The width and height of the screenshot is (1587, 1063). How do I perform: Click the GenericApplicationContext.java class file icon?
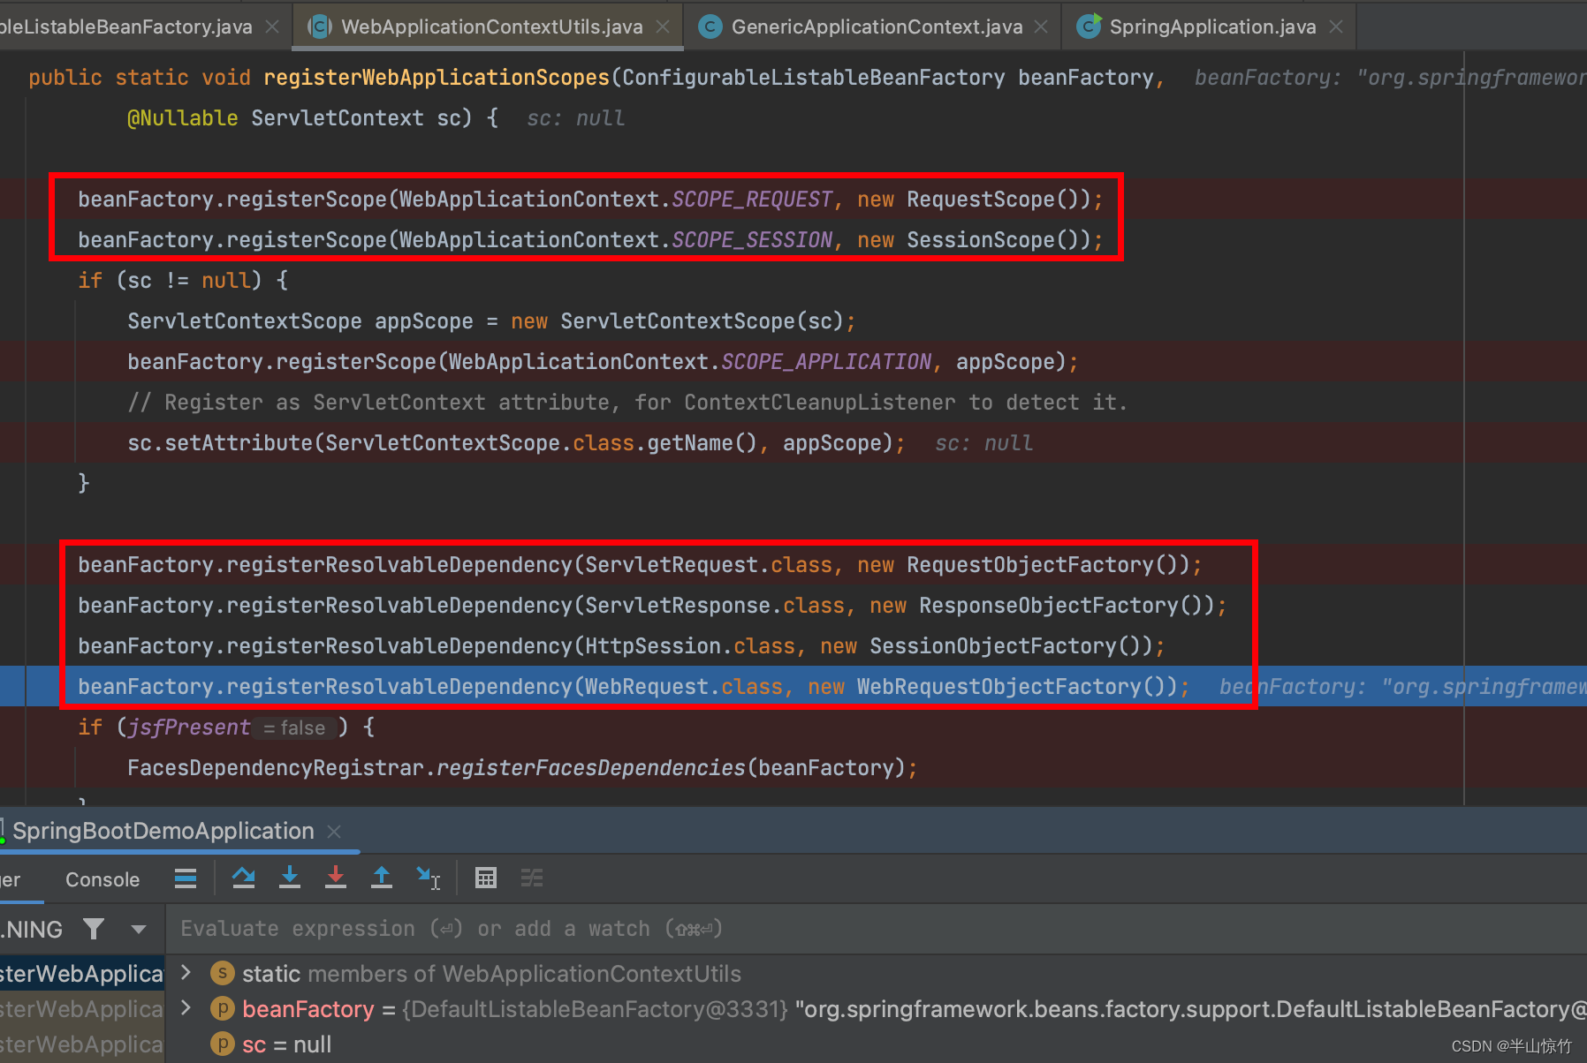click(710, 26)
